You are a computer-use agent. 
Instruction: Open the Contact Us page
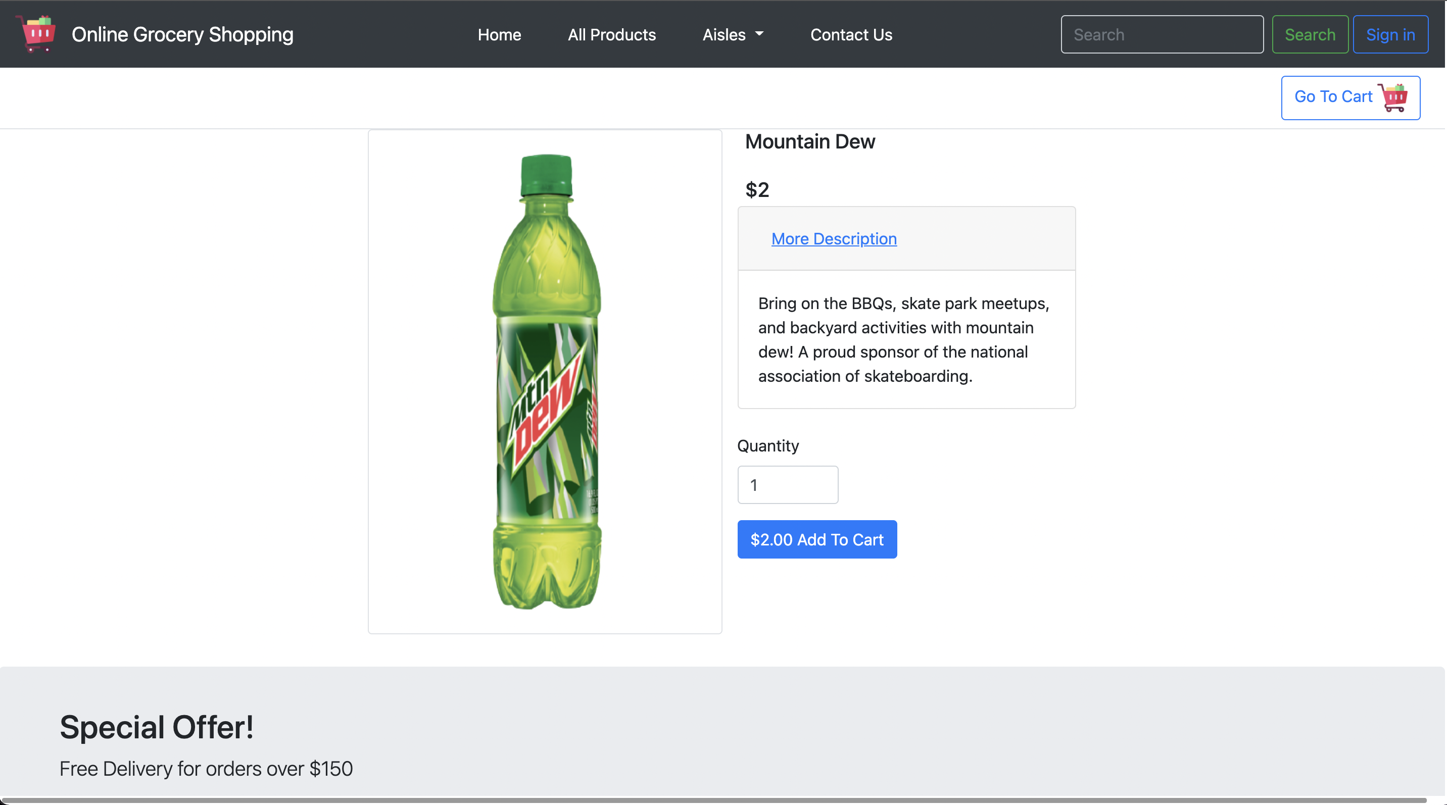[850, 34]
